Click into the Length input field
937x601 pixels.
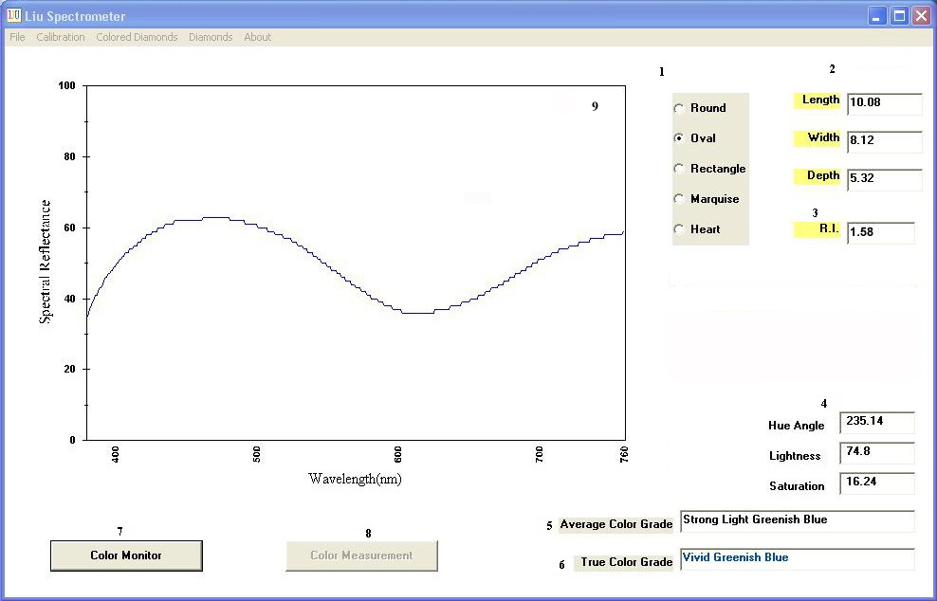(884, 103)
